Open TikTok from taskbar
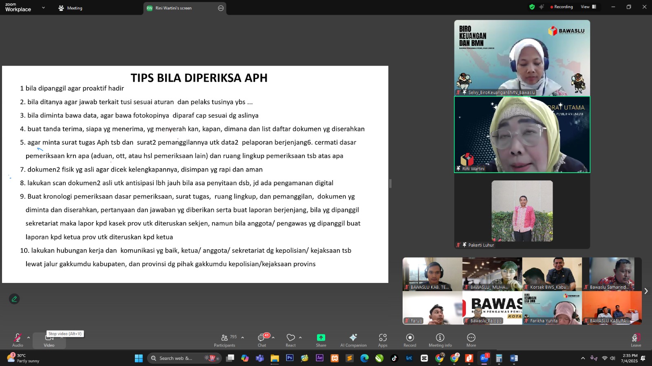 (x=394, y=358)
